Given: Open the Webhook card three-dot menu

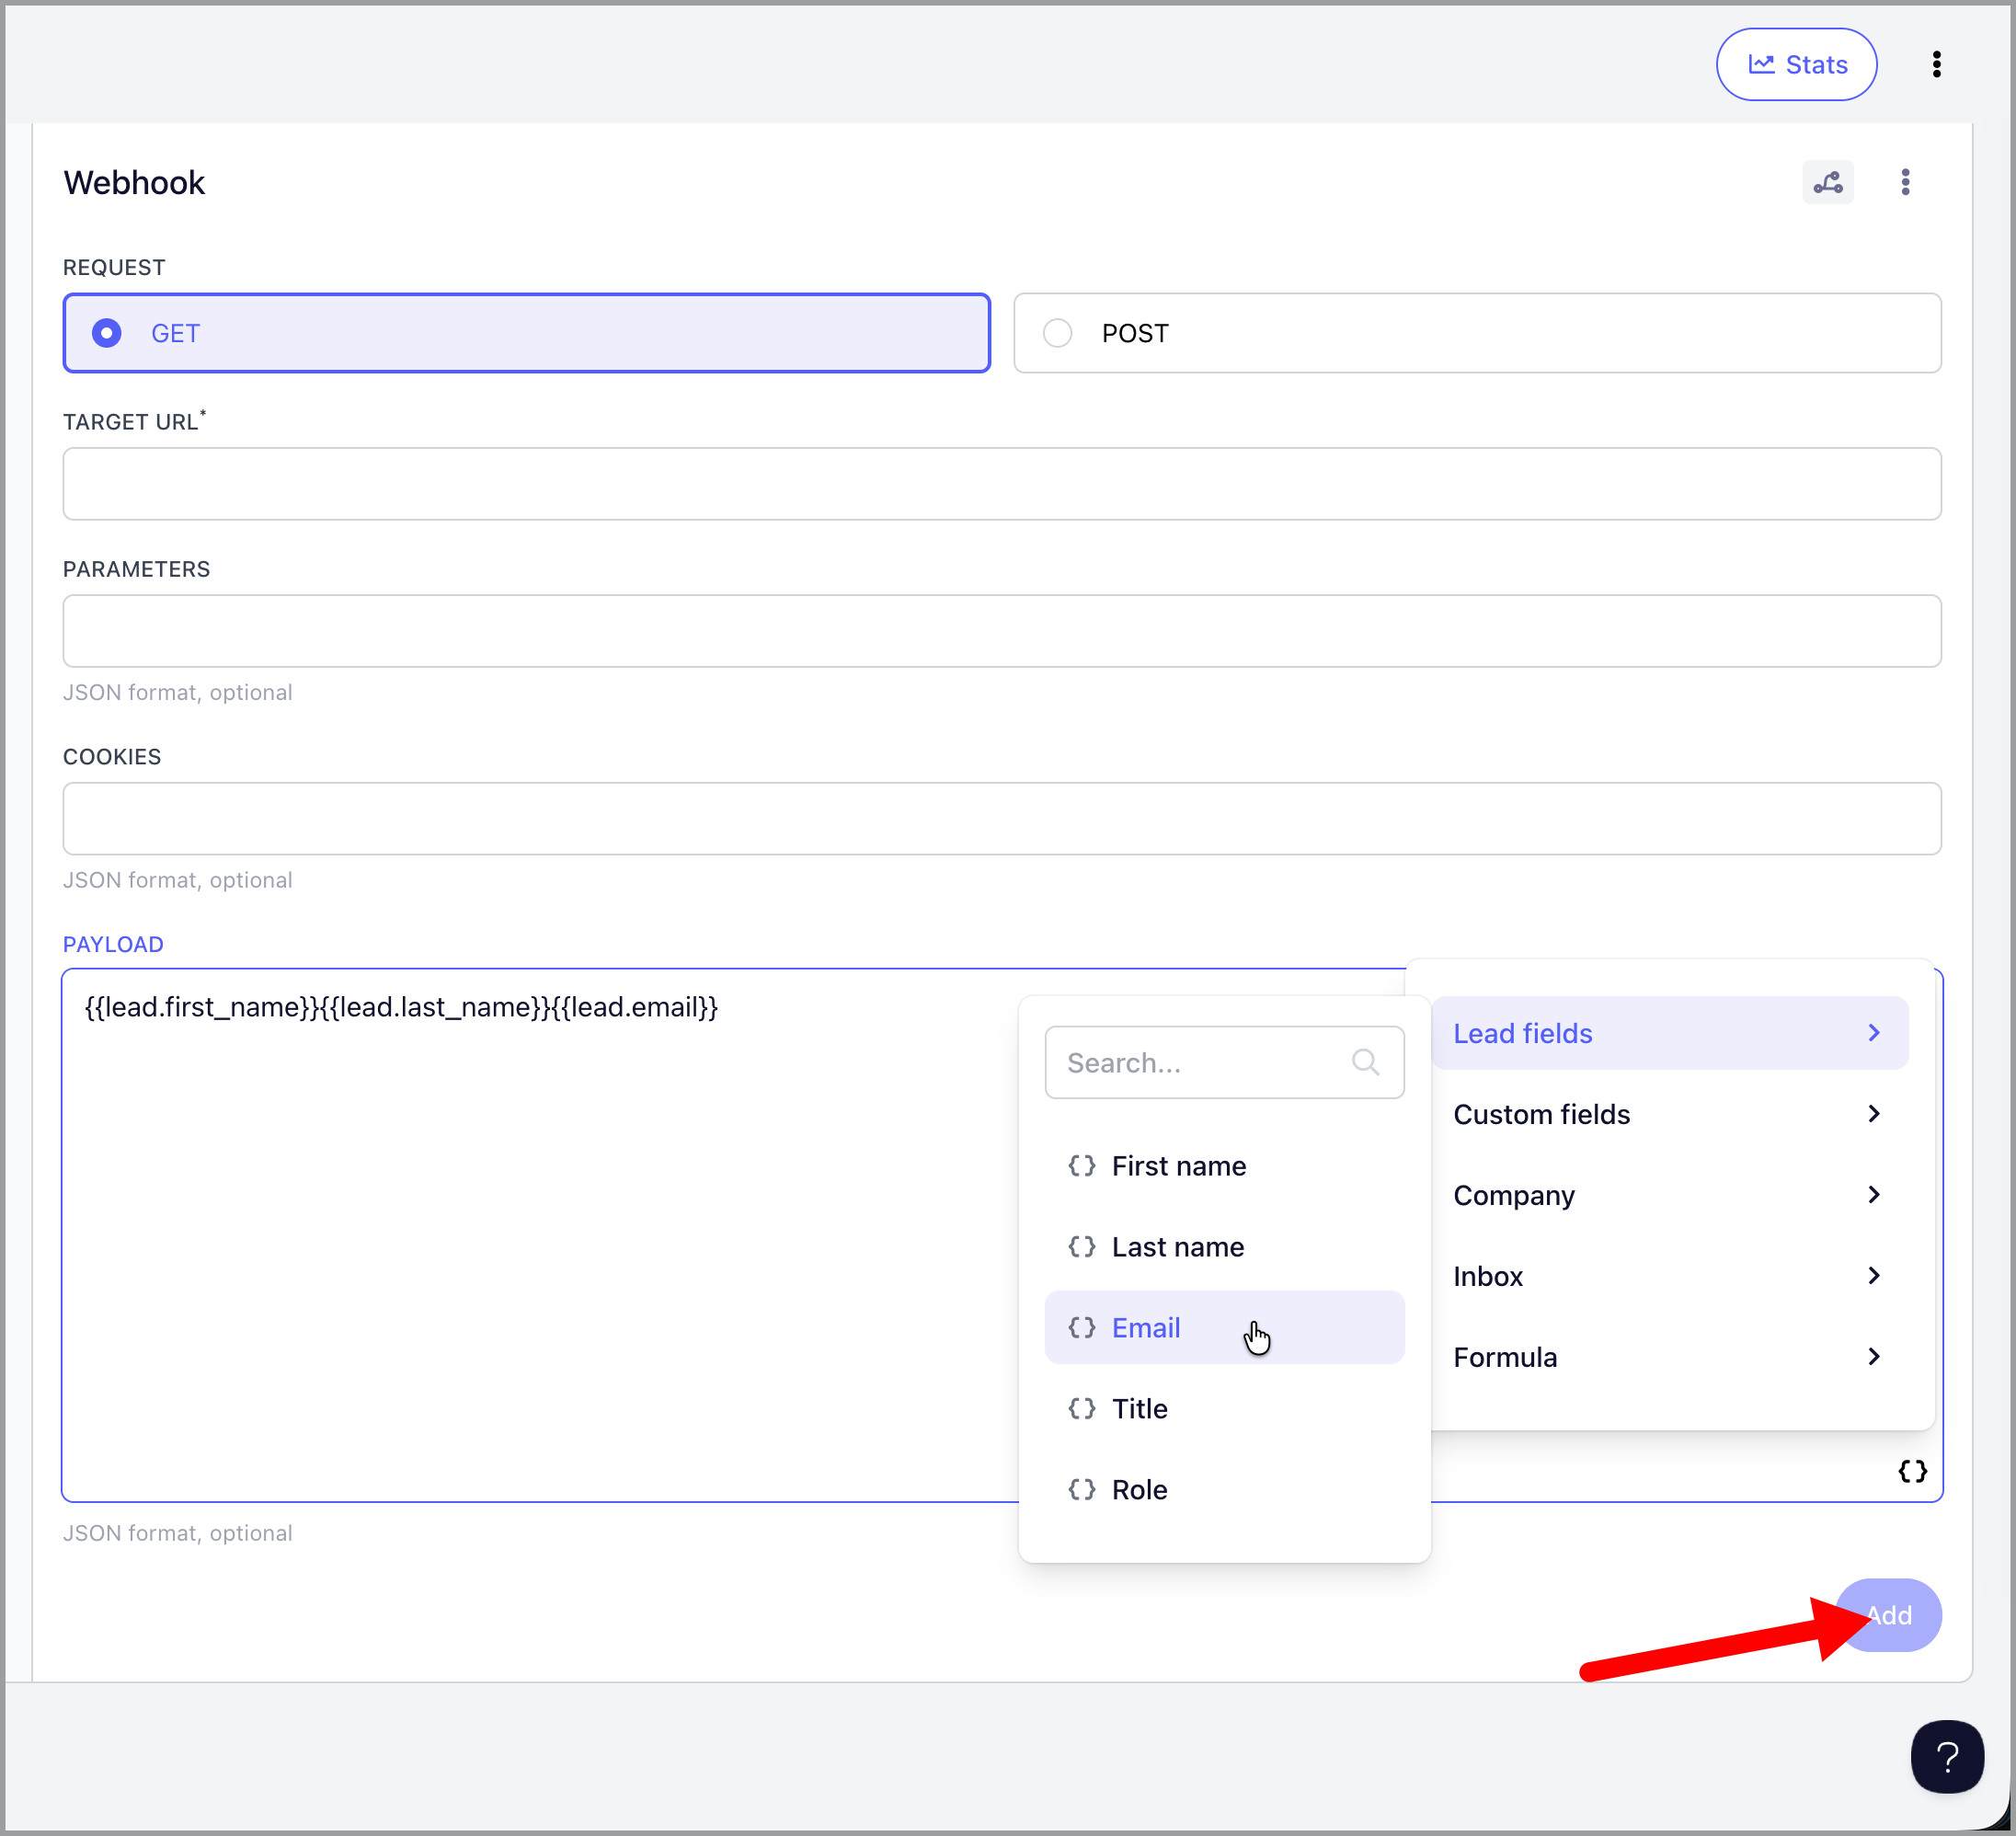Looking at the screenshot, I should point(1905,182).
